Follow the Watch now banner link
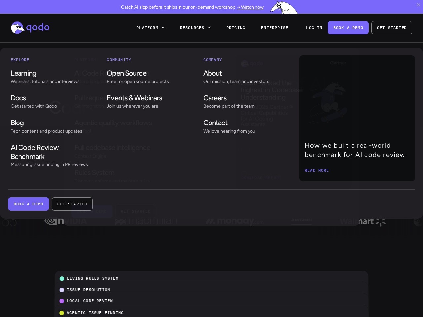Screen dimensions: 423x317 pos(250,7)
